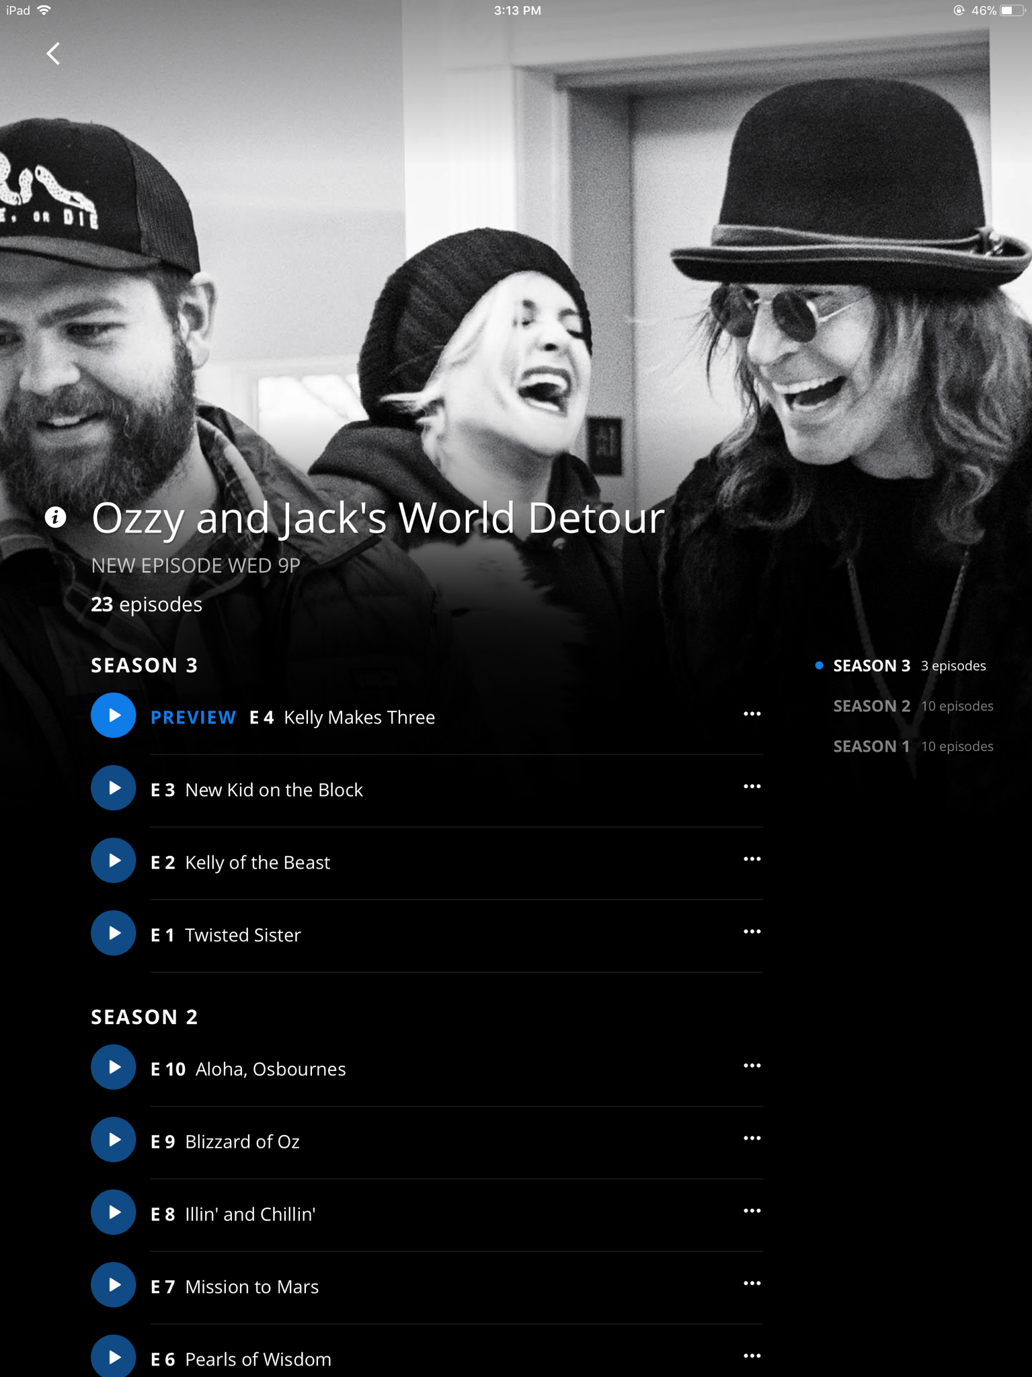This screenshot has height=1377, width=1032.
Task: Tap the Ozzy and Jack's World Detour title
Action: click(378, 518)
